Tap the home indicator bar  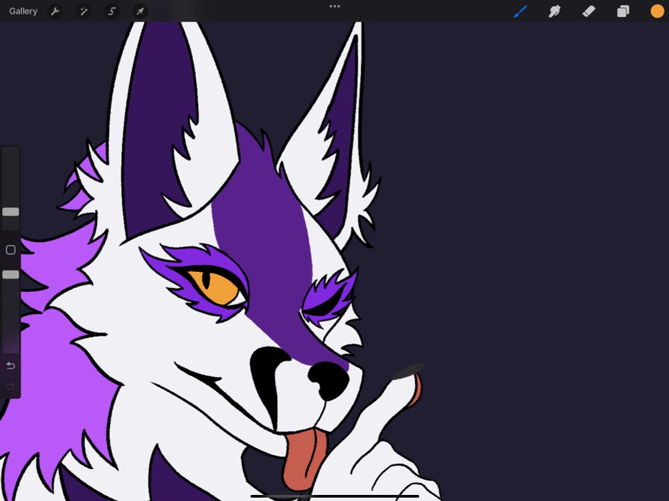334,496
